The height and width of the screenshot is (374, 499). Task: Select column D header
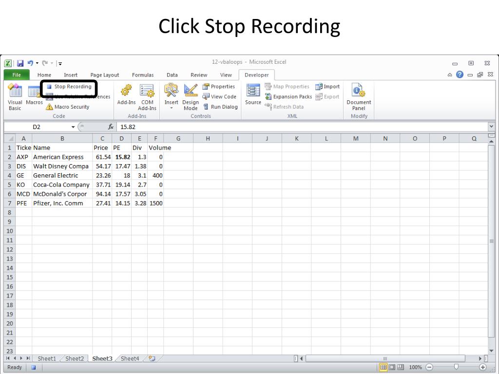[121, 138]
